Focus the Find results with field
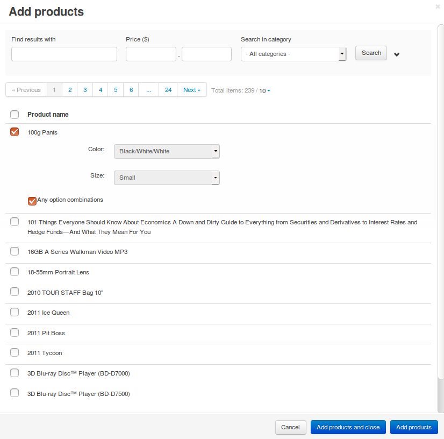The height and width of the screenshot is (439, 444). pos(65,54)
